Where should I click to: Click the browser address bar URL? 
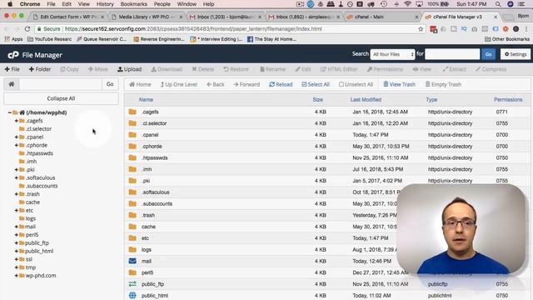[193, 29]
